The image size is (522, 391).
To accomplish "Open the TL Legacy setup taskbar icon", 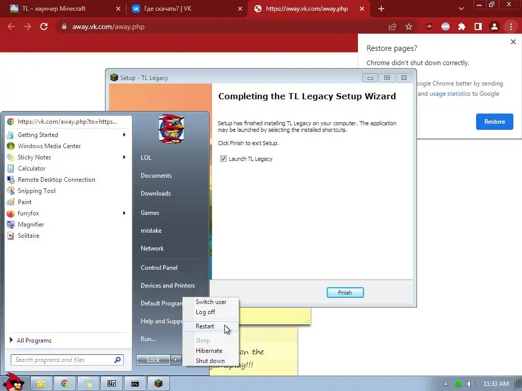I will coord(159,384).
